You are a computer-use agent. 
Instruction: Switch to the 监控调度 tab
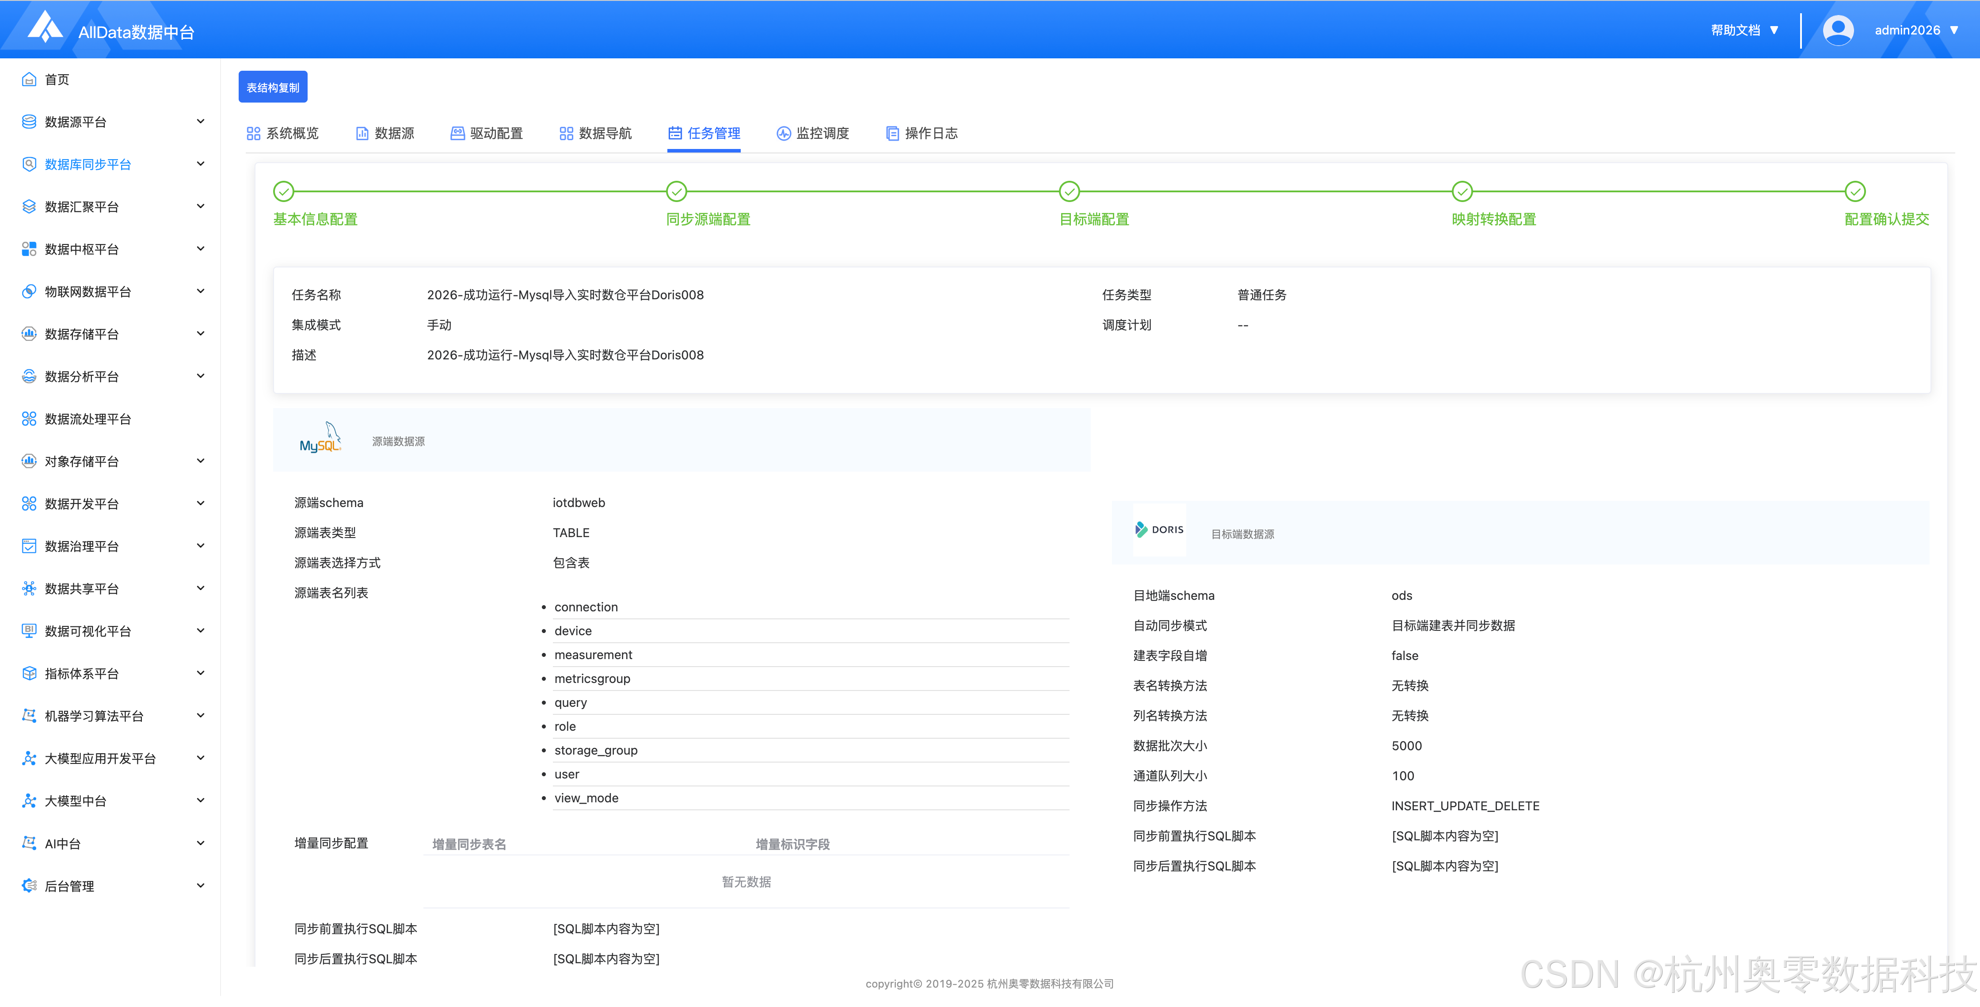[x=812, y=133]
